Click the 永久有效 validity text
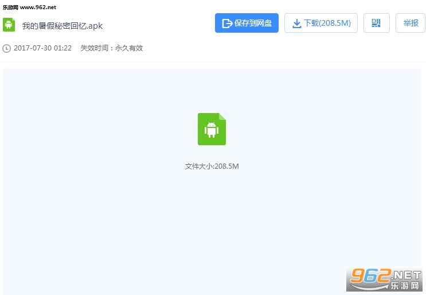This screenshot has height=295, width=426. point(129,48)
